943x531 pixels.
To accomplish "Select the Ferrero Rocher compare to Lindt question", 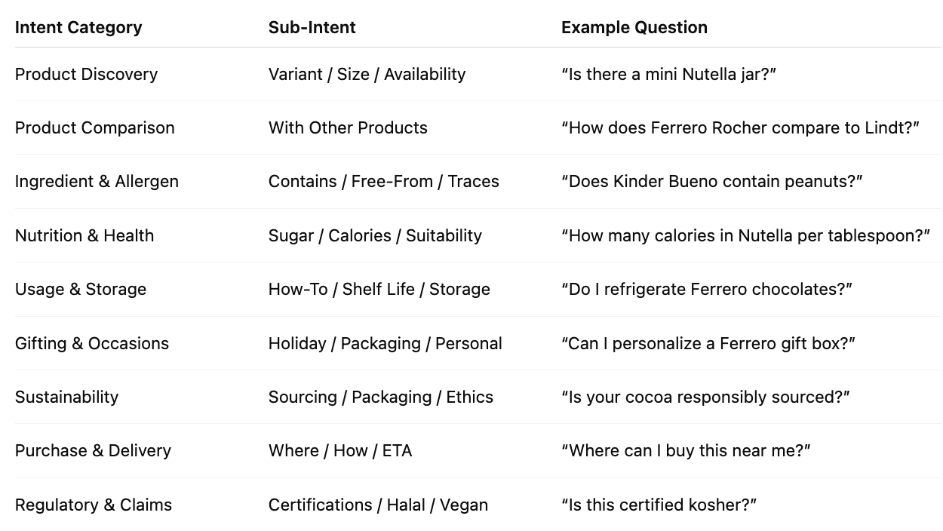I will coord(741,127).
